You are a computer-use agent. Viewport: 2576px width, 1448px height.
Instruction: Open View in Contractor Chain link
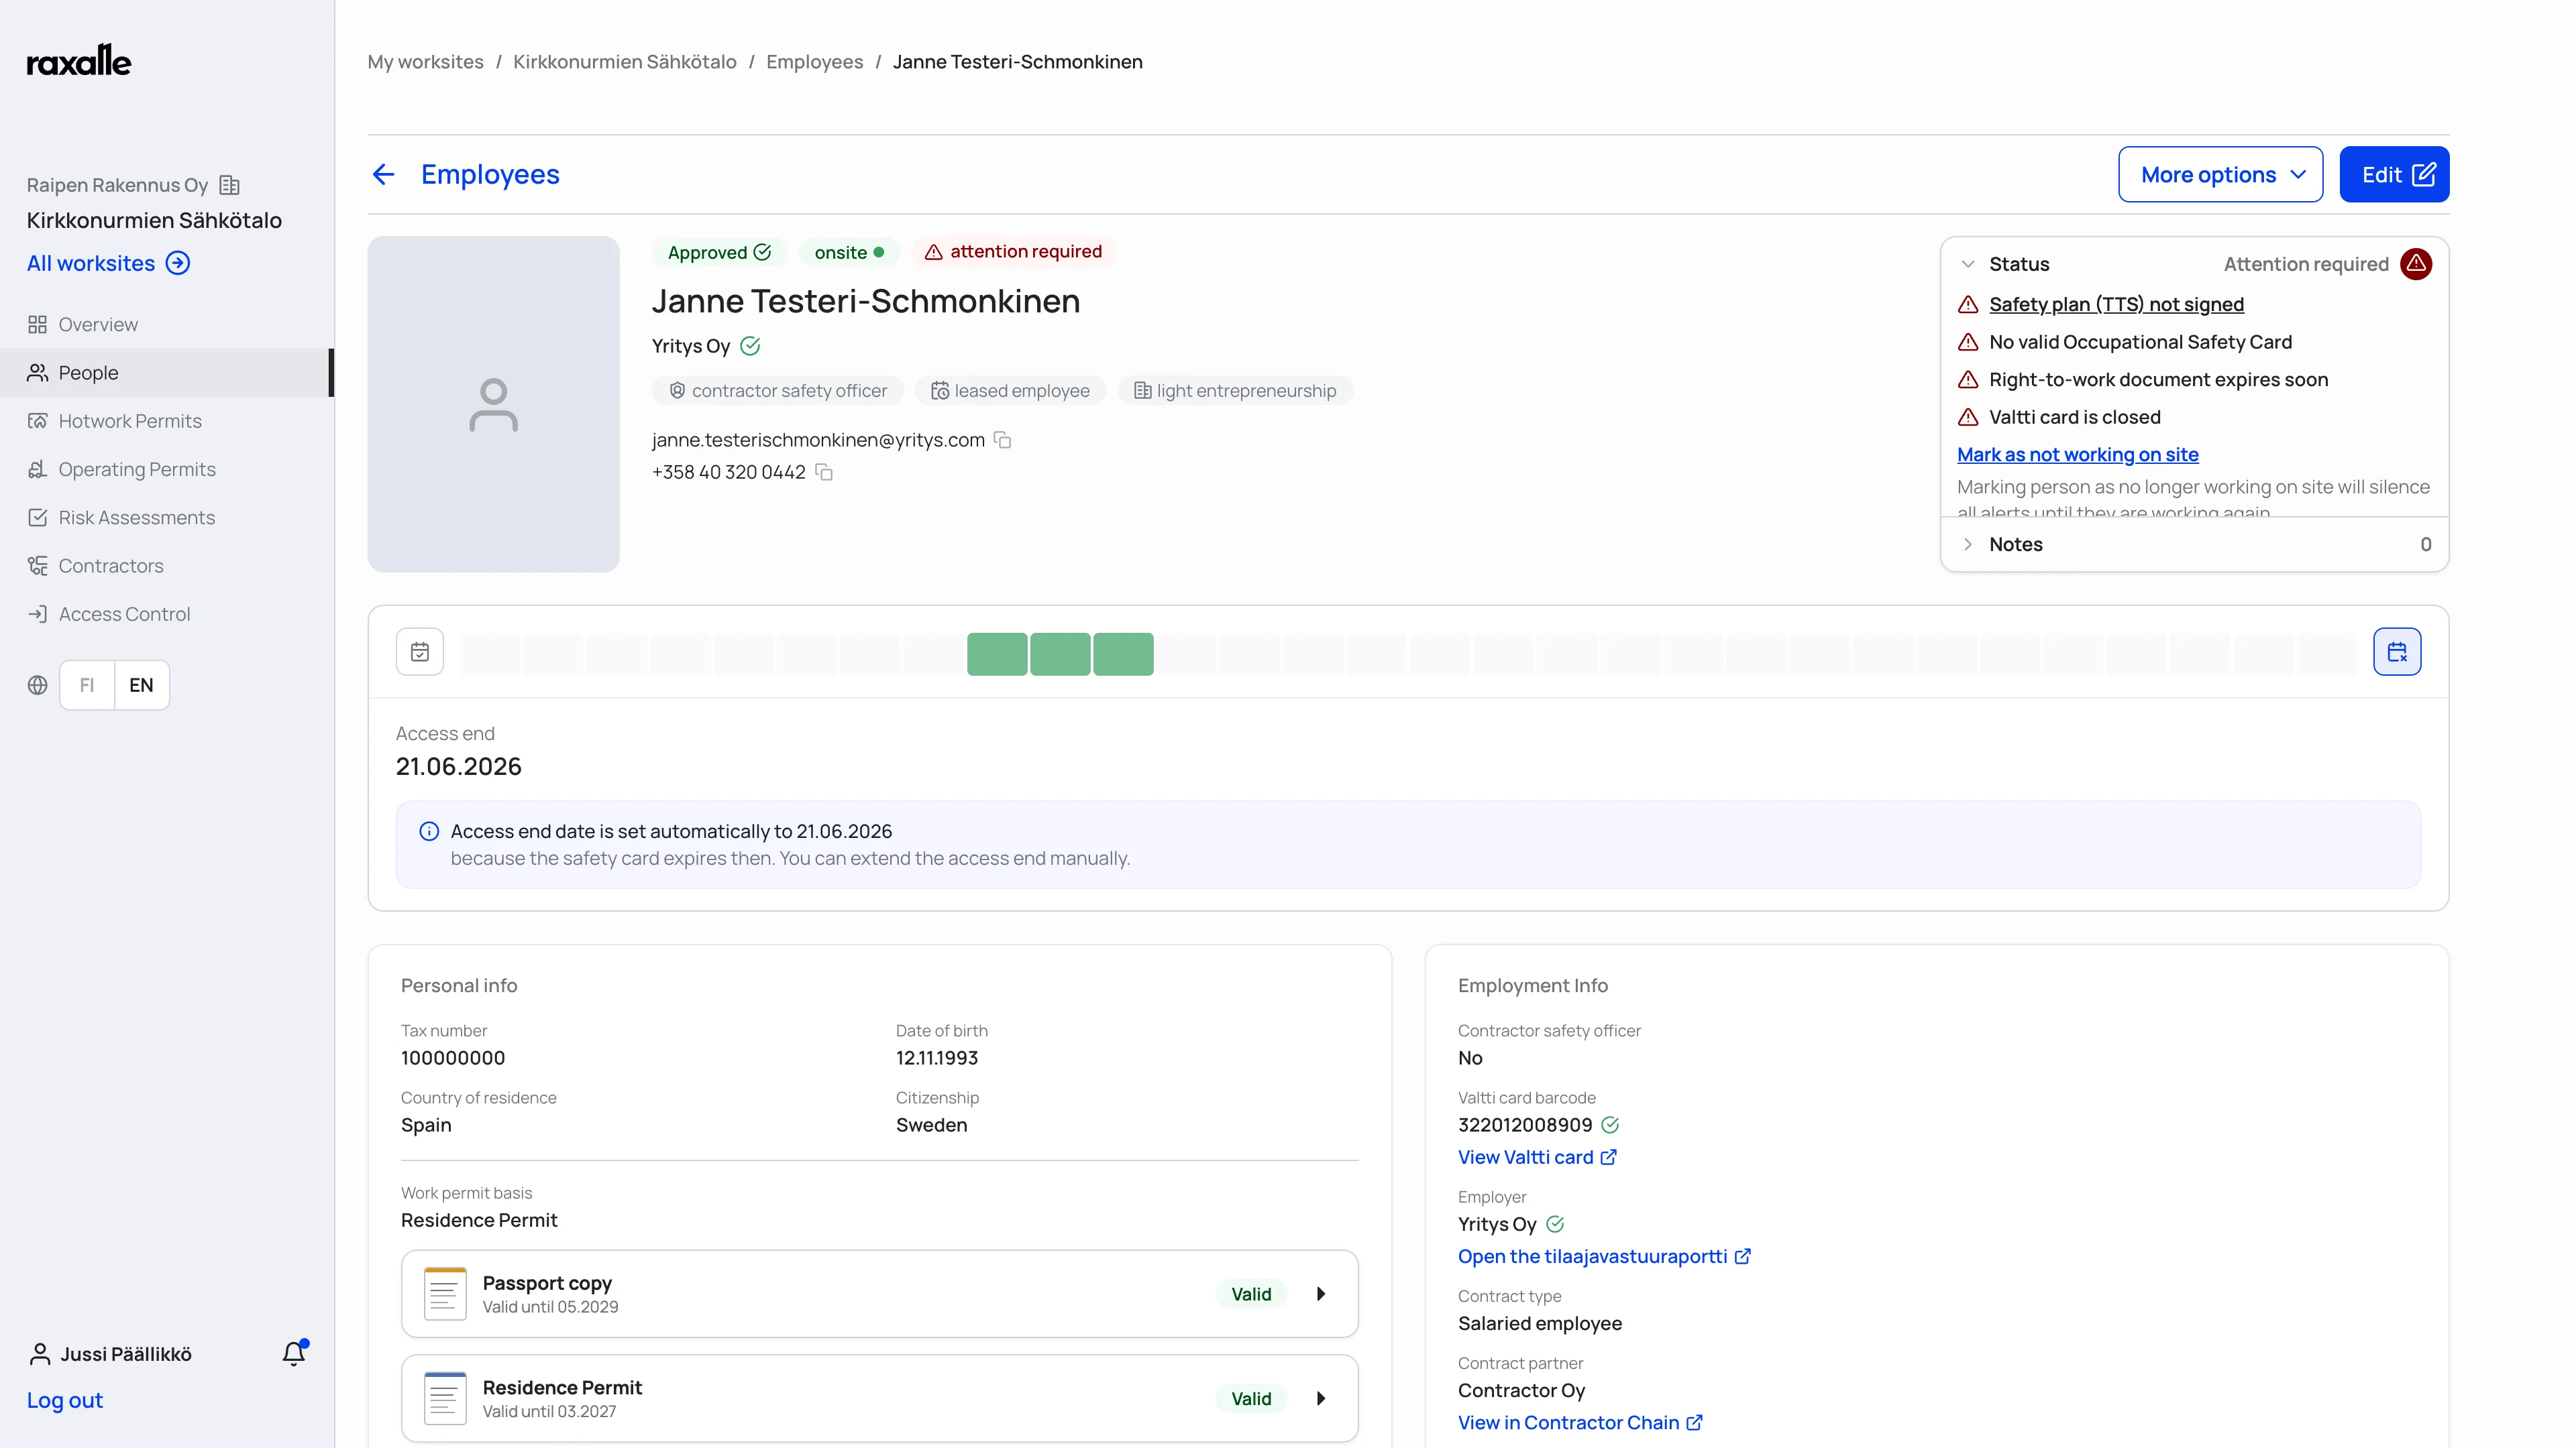coord(1580,1422)
